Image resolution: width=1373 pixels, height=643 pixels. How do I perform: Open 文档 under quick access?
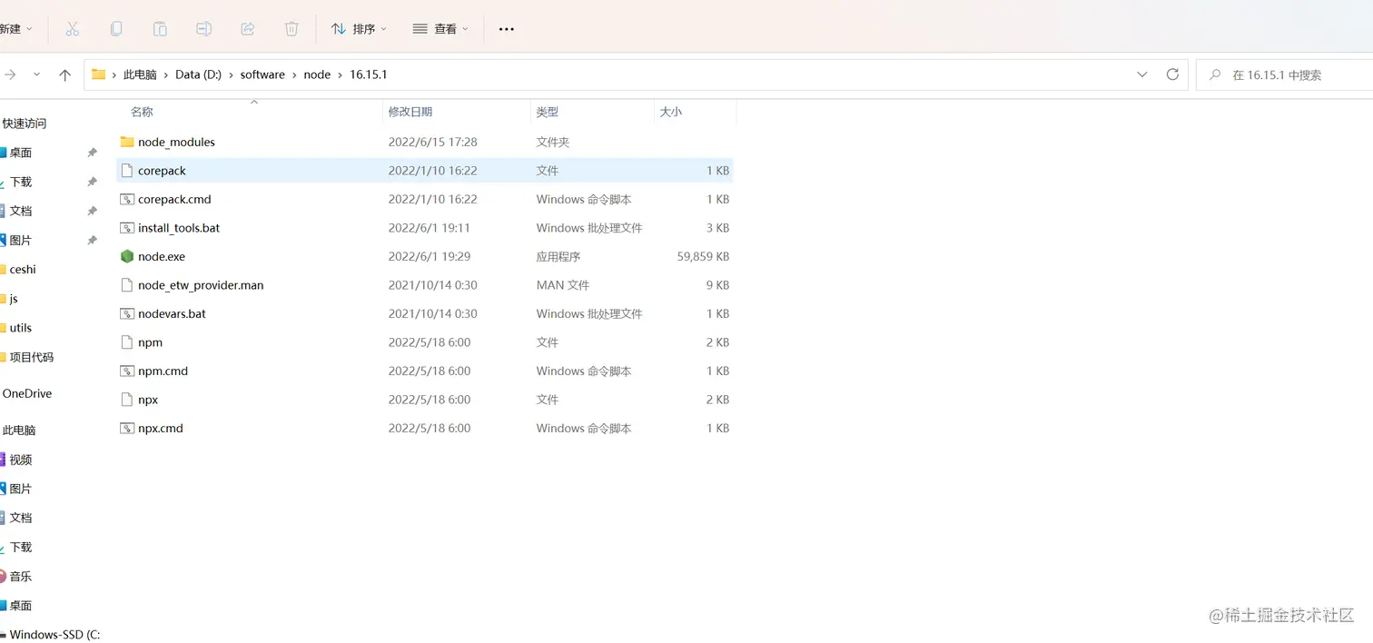pyautogui.click(x=21, y=211)
